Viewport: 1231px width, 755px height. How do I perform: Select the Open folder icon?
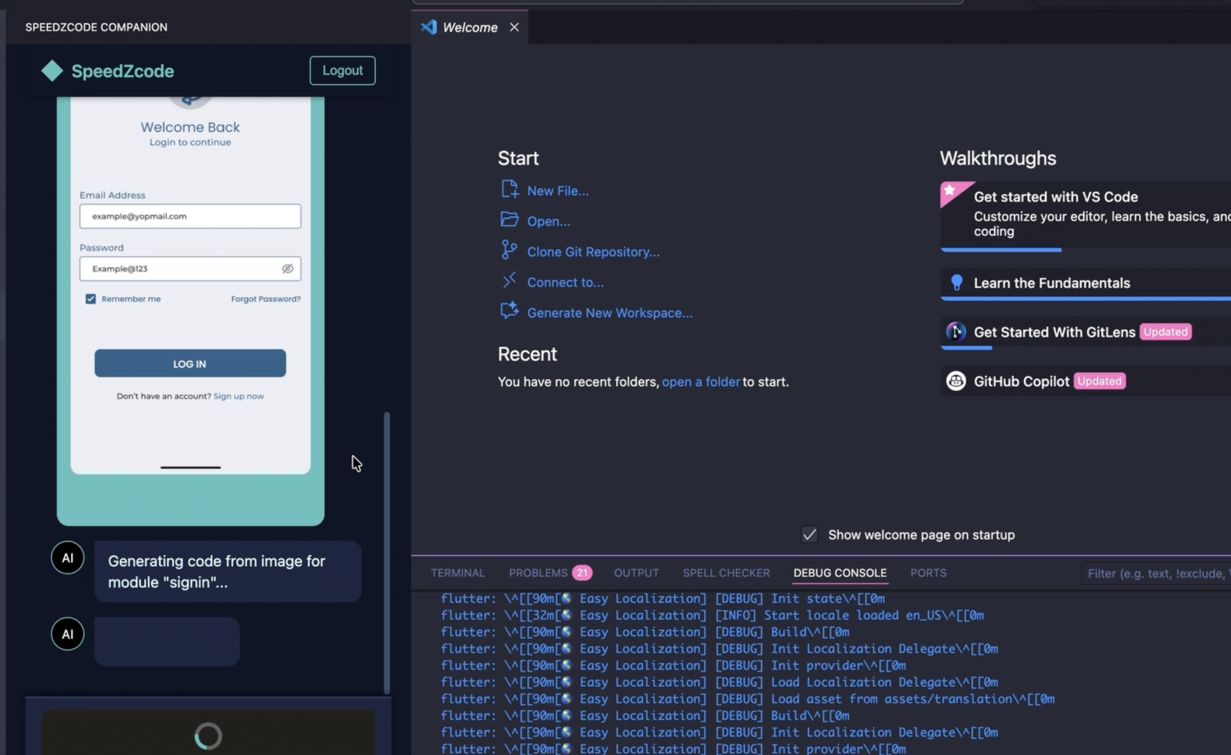click(x=509, y=220)
